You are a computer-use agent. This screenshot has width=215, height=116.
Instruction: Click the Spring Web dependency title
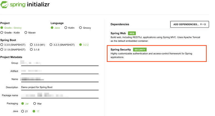(118, 33)
